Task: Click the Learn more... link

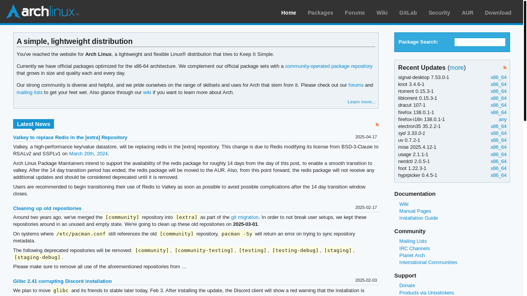Action: tap(361, 102)
